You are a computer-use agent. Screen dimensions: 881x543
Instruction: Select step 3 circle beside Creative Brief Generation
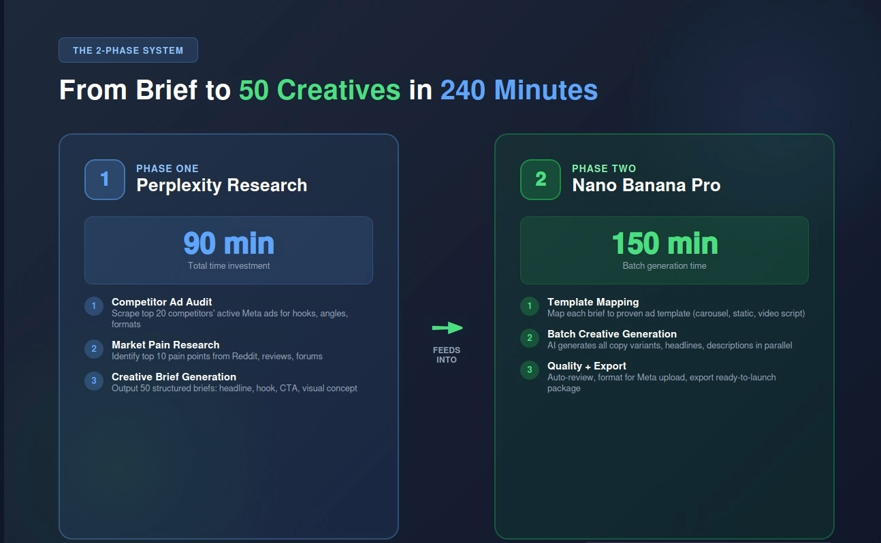coord(94,381)
